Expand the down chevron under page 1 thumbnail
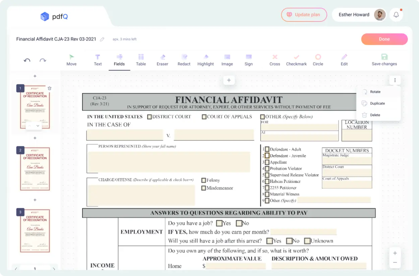The image size is (419, 276). click(x=38, y=126)
